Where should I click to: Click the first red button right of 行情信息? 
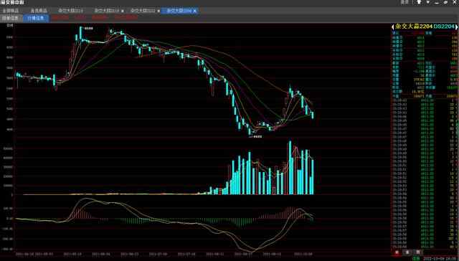point(60,17)
